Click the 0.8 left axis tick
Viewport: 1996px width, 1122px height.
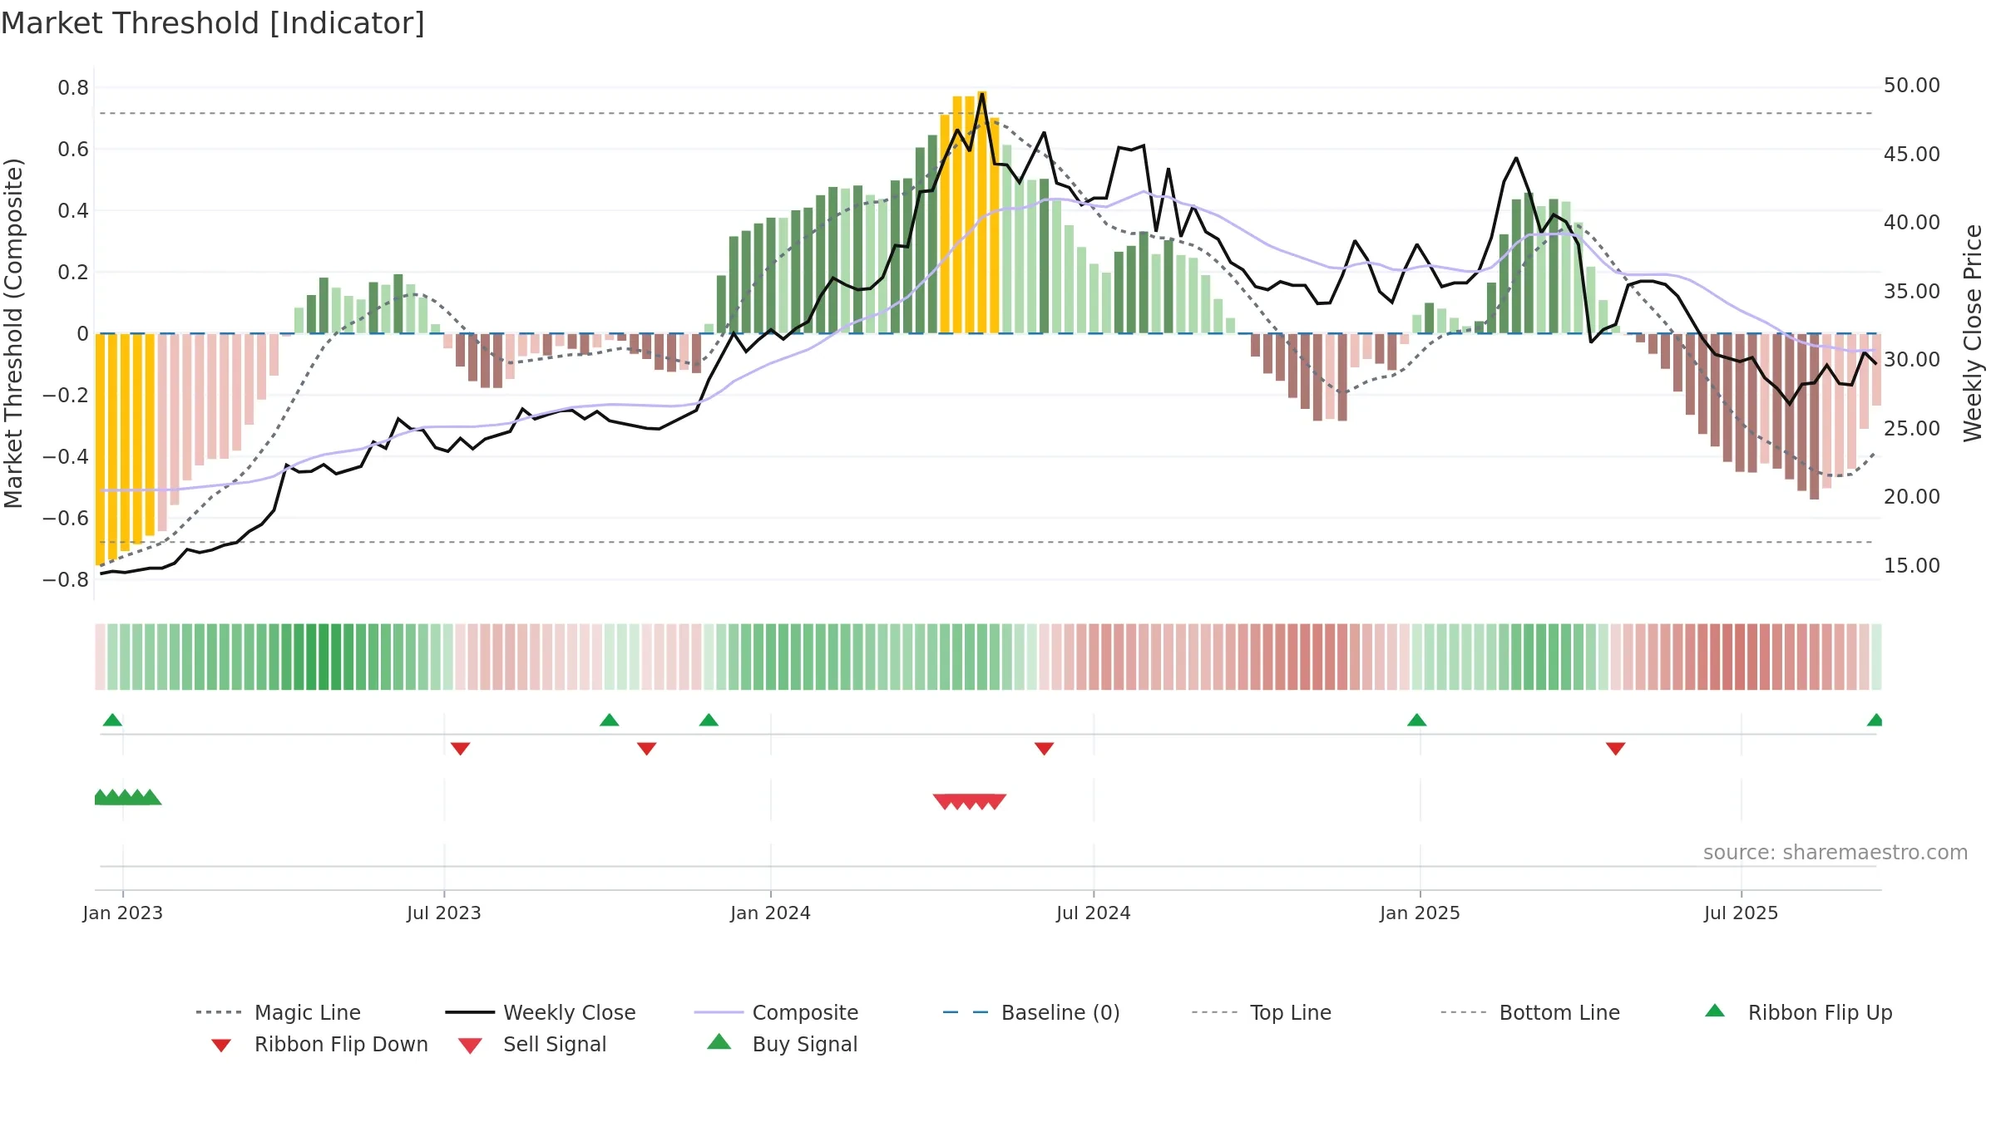click(73, 88)
